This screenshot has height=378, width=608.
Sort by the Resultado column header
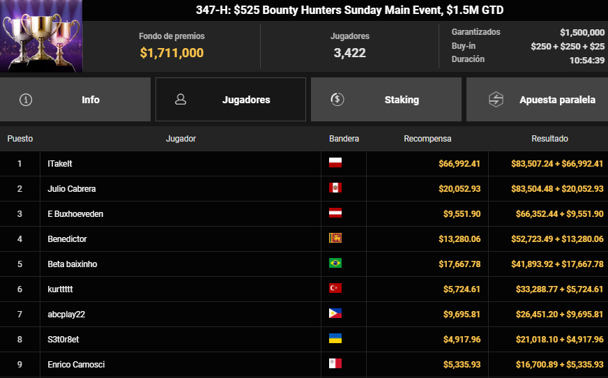point(549,139)
